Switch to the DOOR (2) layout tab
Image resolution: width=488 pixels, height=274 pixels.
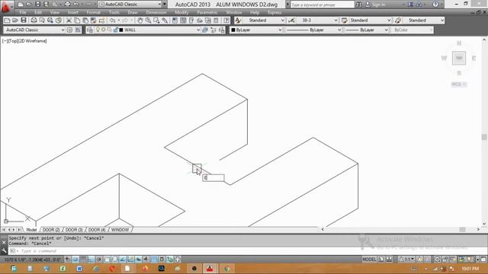pyautogui.click(x=51, y=230)
